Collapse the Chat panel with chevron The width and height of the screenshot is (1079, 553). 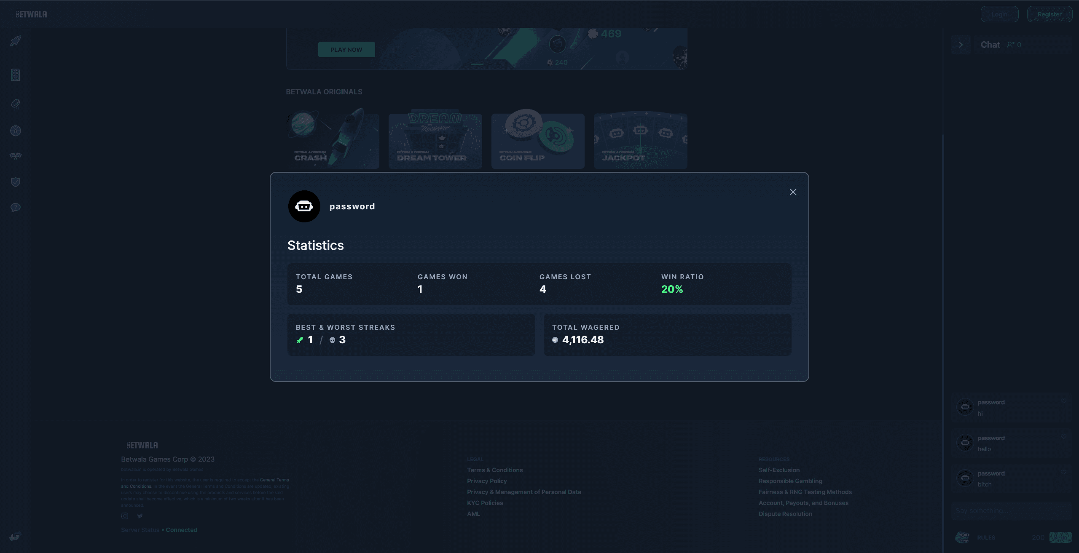(961, 45)
